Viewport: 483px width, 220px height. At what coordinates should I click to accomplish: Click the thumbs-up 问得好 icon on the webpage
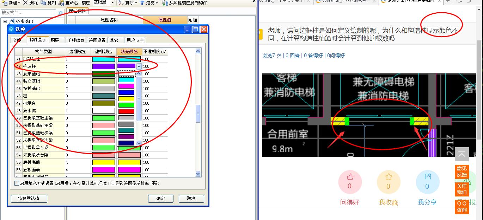(x=350, y=177)
